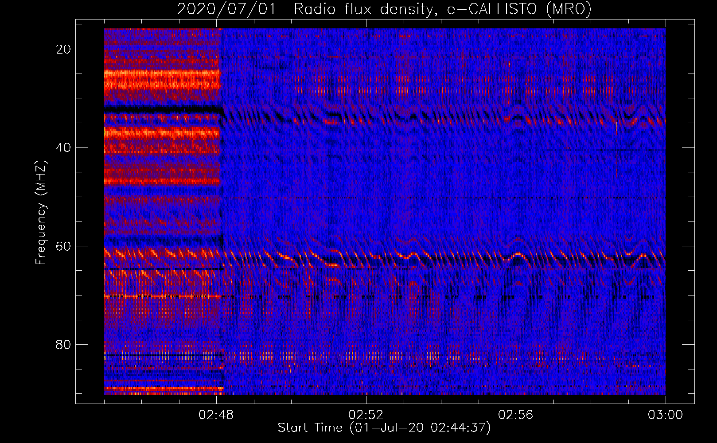
Task: Click the '03:00' time tick label
Action: coord(666,415)
